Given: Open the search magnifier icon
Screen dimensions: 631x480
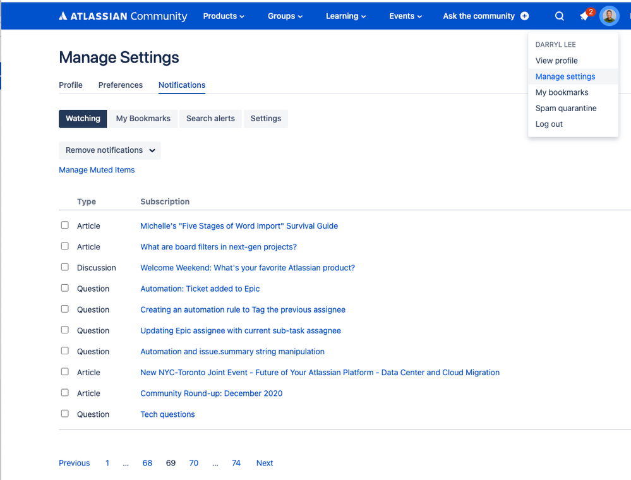Looking at the screenshot, I should pos(559,16).
